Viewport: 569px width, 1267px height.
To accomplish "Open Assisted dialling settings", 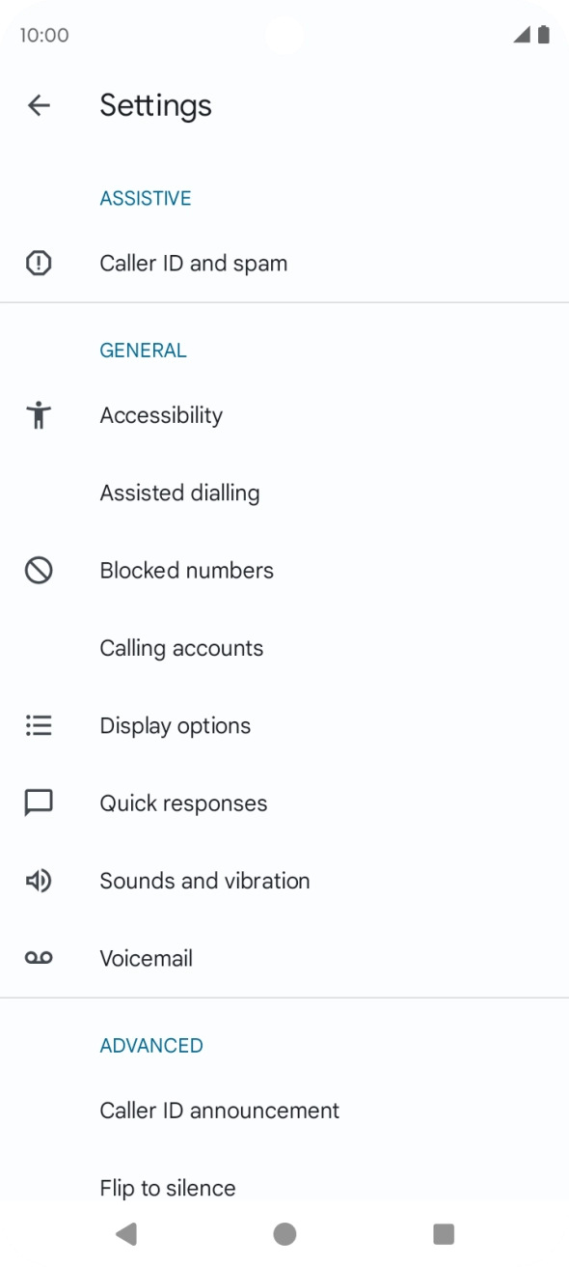I will (179, 493).
